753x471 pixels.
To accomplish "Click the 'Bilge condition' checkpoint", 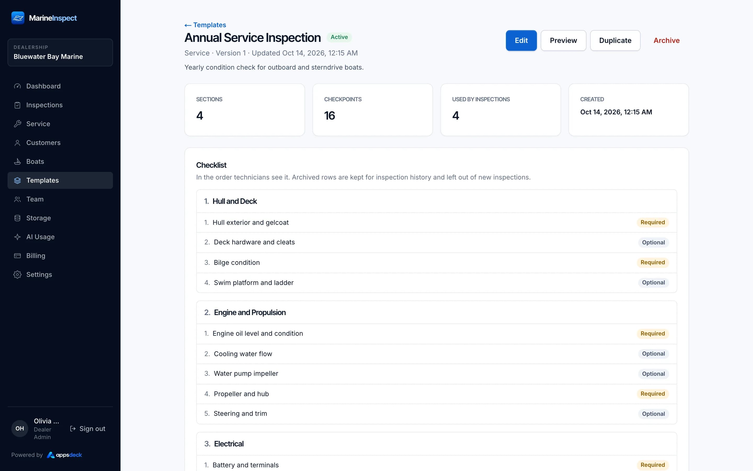I will [x=437, y=263].
